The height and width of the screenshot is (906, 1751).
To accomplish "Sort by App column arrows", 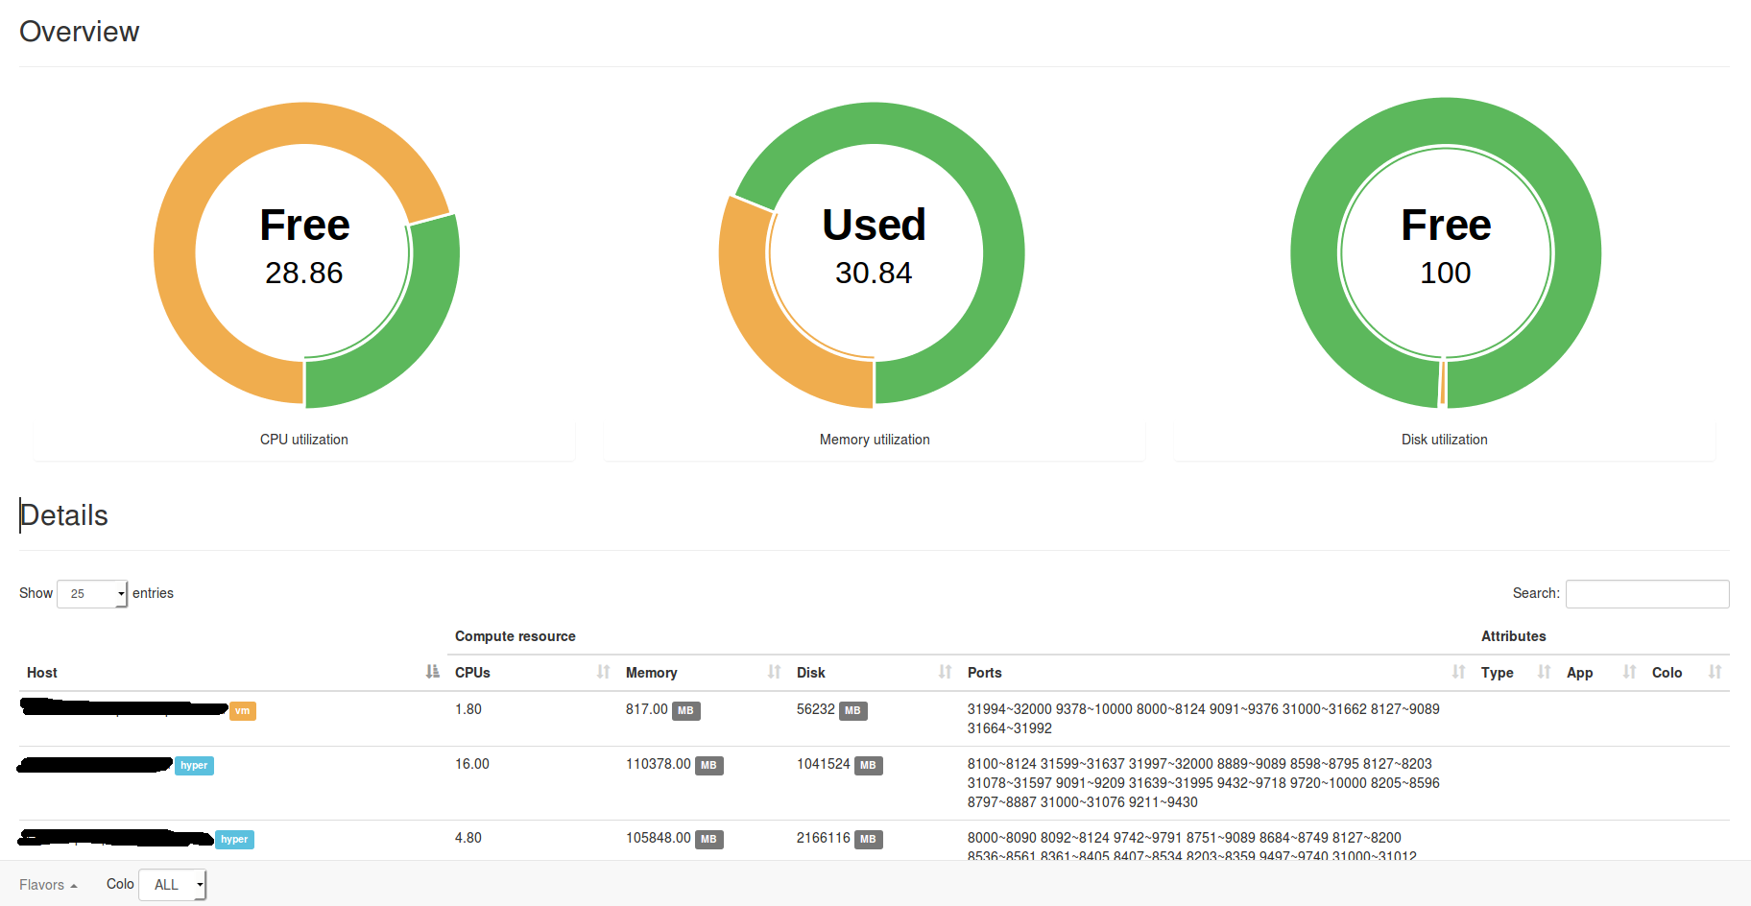I will point(1630,672).
